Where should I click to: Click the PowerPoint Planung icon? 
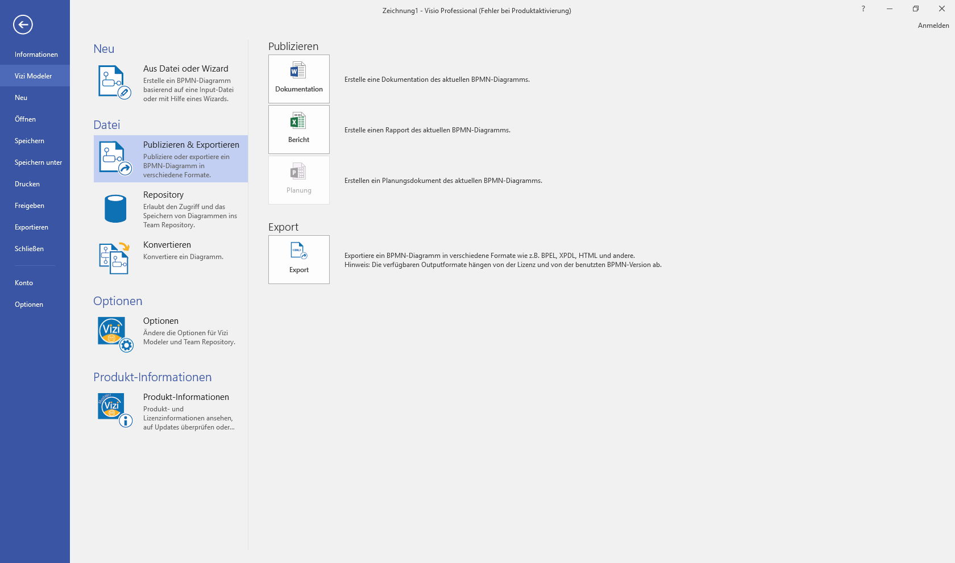click(298, 172)
